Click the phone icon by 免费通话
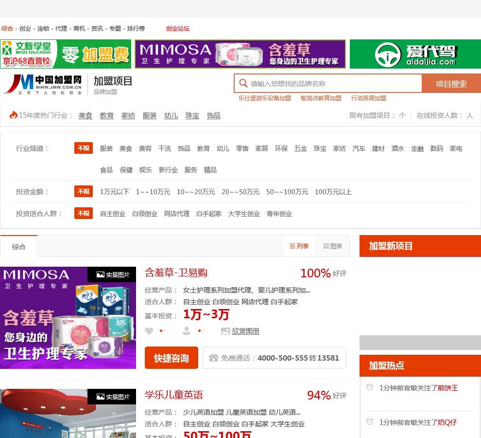This screenshot has height=438, width=481. coord(213,358)
